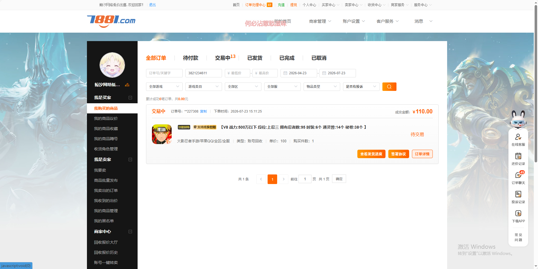The image size is (538, 269).
Task: Click 提现 withdraw link in top bar
Action: click(293, 5)
